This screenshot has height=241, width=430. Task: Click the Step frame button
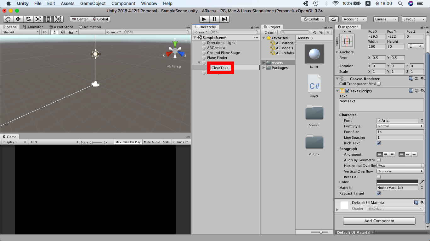[224, 19]
